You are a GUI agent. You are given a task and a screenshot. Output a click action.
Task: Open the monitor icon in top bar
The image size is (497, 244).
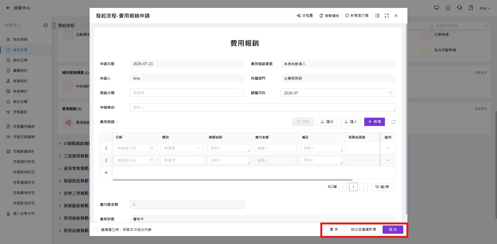coord(437,8)
